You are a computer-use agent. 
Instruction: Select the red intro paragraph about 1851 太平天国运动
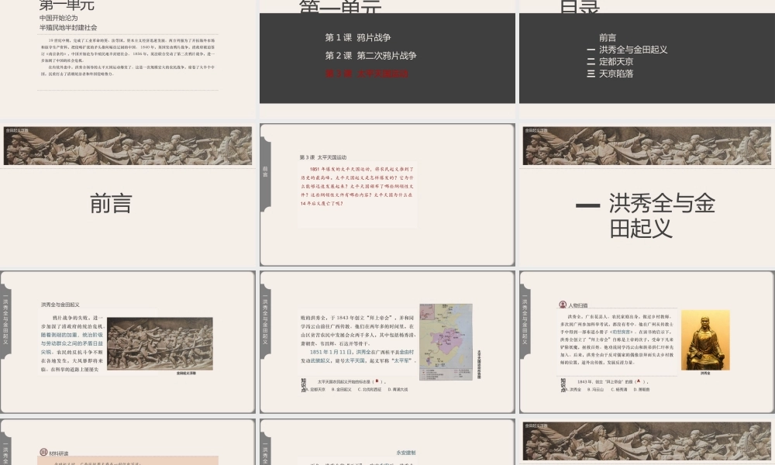tap(356, 186)
